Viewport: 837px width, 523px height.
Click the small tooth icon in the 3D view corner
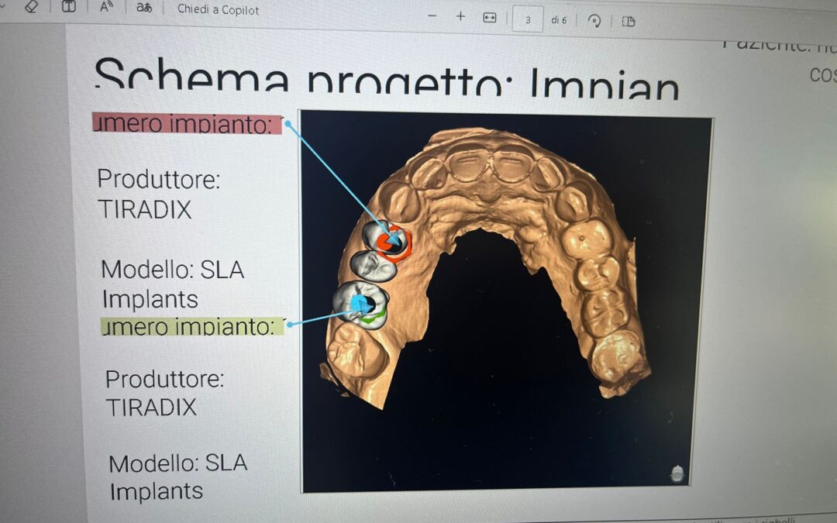tap(677, 473)
